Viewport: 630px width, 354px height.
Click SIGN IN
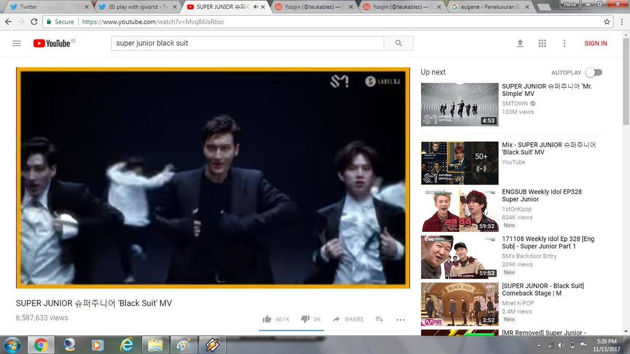(596, 44)
